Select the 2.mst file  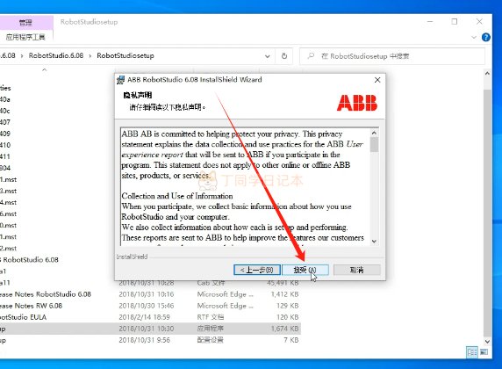point(8,249)
